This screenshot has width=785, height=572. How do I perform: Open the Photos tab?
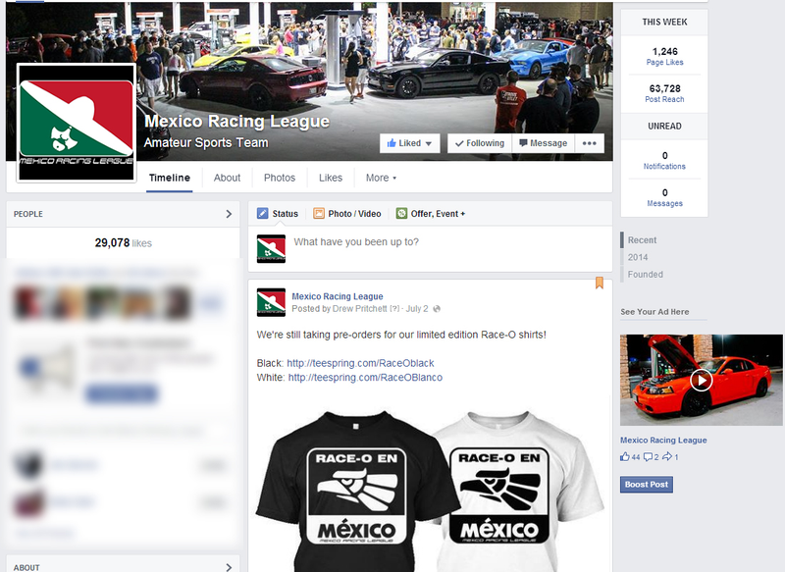click(x=280, y=178)
